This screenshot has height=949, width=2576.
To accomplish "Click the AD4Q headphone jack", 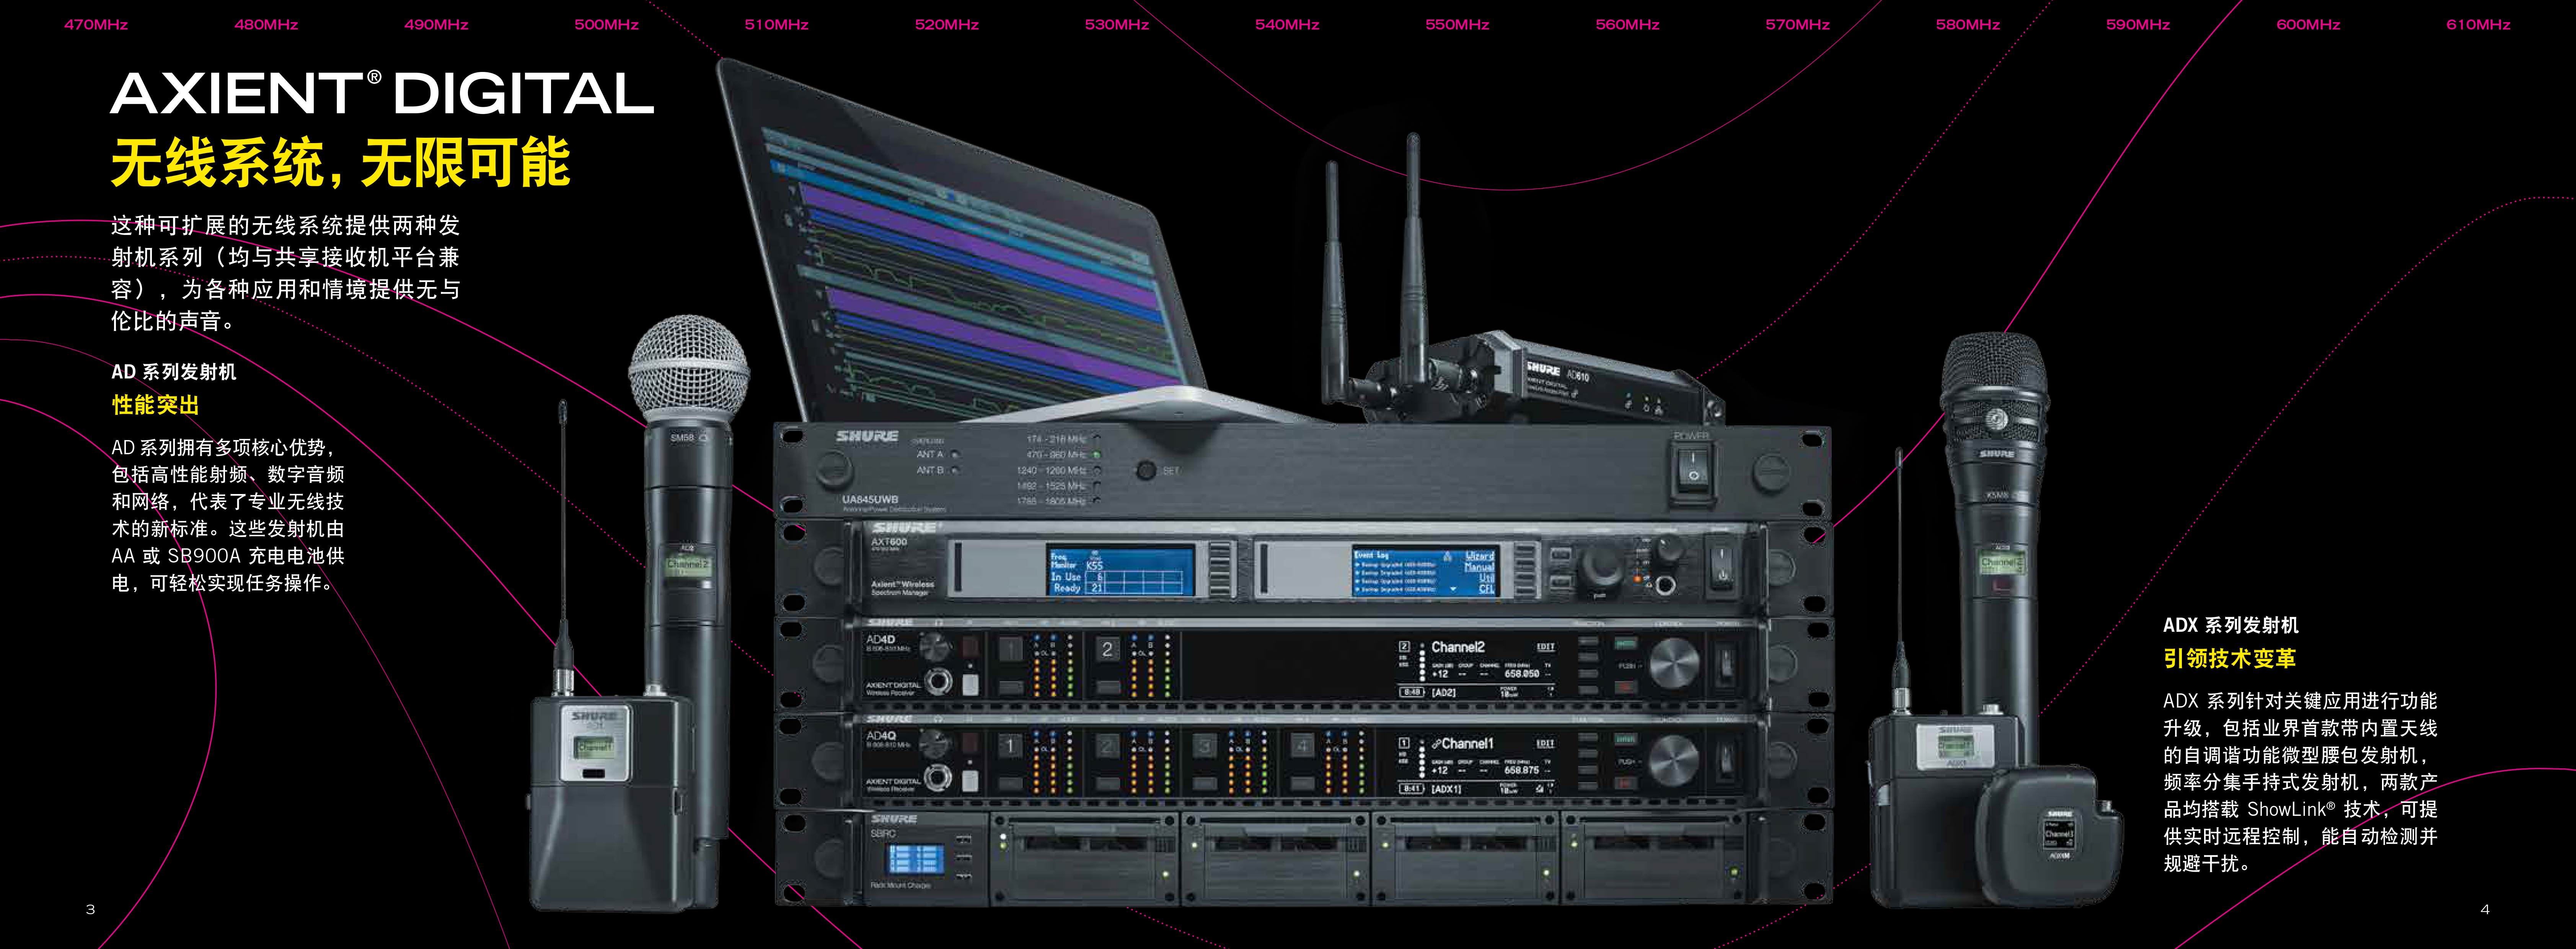I will (x=938, y=777).
